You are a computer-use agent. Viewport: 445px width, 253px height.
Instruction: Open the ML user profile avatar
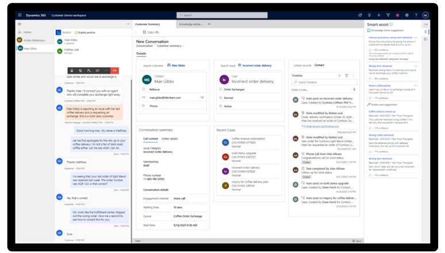pos(425,15)
